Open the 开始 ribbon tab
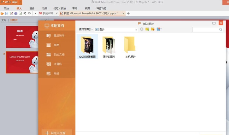The image size is (229, 135). [x=6, y=8]
